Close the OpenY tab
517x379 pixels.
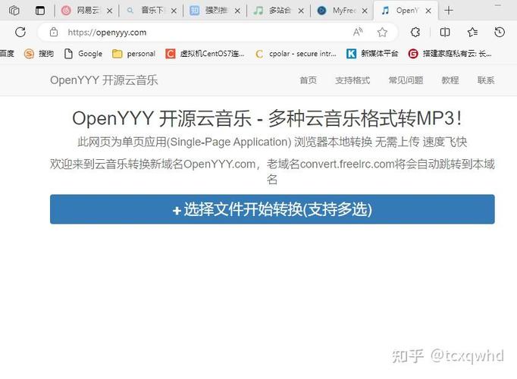[x=428, y=11]
